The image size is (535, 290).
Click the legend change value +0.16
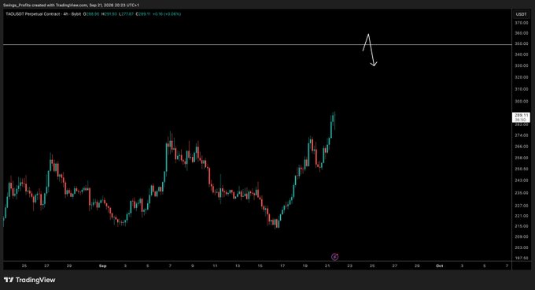point(157,14)
